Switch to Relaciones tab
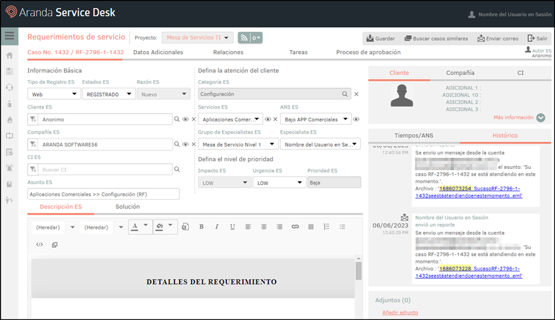Viewport: 555px width, 320px height. pos(228,52)
